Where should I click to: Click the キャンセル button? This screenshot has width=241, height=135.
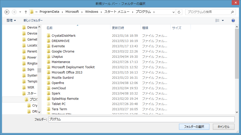(223, 127)
